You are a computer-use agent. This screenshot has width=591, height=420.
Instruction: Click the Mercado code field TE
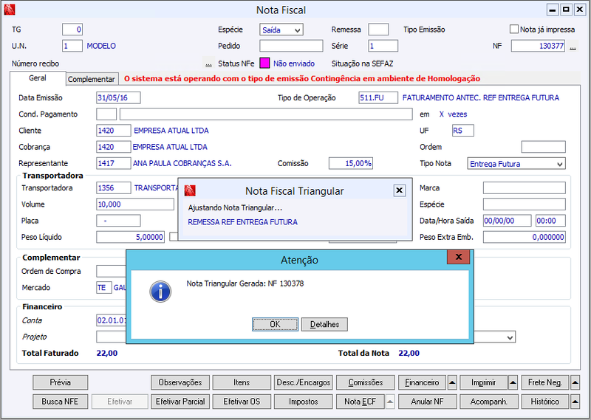[104, 287]
